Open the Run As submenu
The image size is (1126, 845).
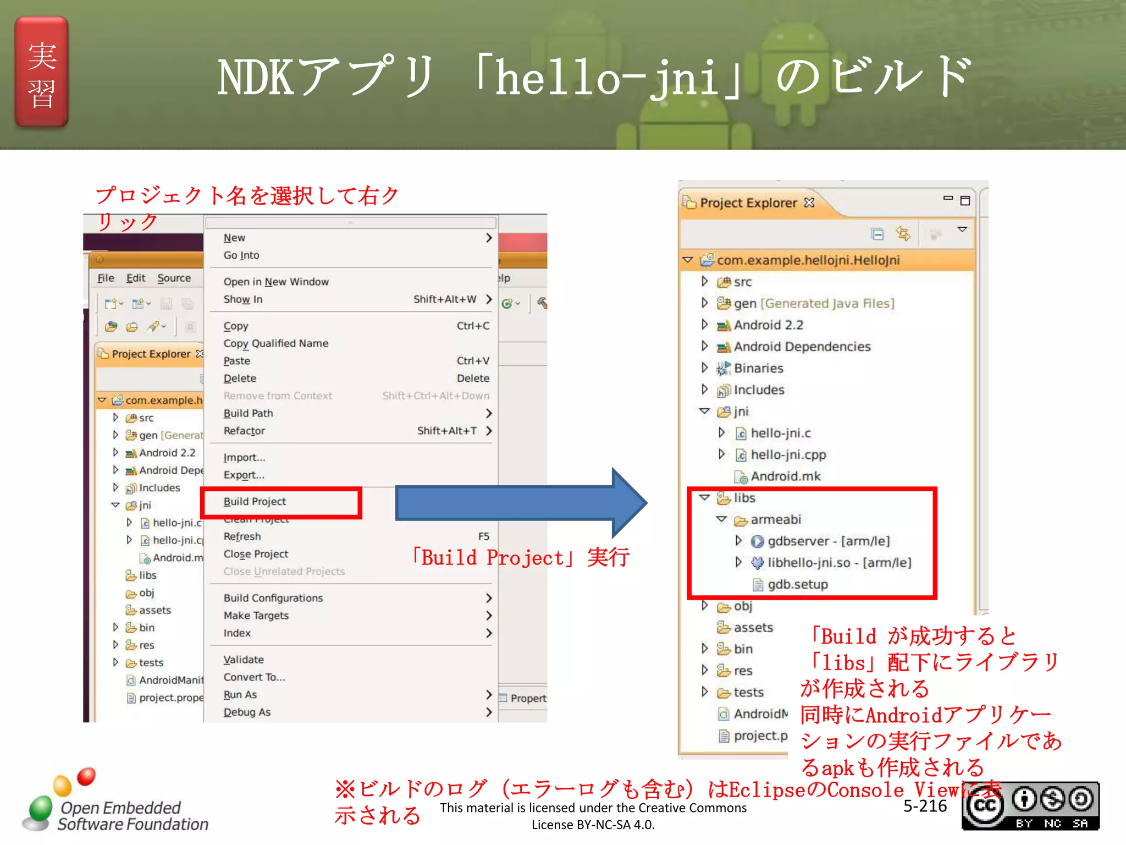351,695
